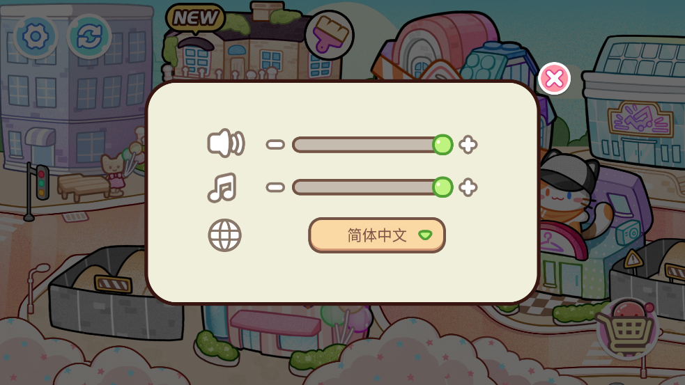Viewport: 685px width, 385px height.
Task: Decrease sound volume with minus button
Action: pos(275,145)
